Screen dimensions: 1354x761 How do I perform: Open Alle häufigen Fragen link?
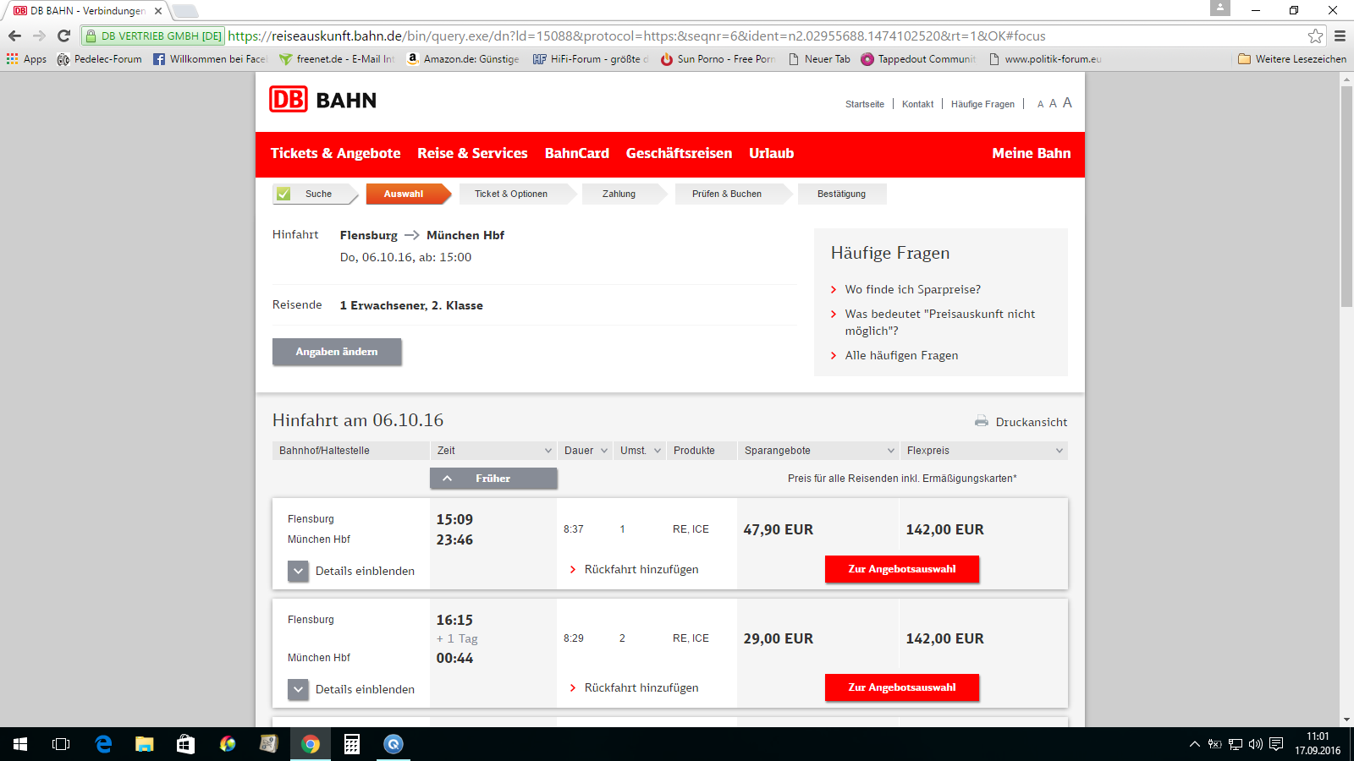tap(901, 356)
